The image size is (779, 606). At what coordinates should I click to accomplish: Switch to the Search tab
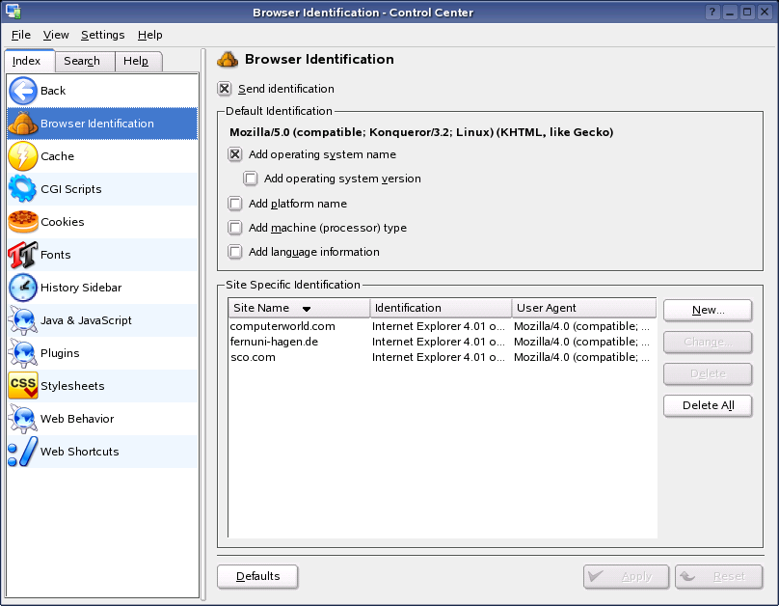click(x=82, y=61)
